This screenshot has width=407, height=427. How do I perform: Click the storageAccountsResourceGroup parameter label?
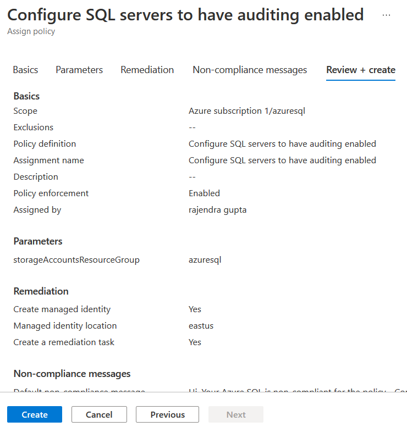coord(76,260)
